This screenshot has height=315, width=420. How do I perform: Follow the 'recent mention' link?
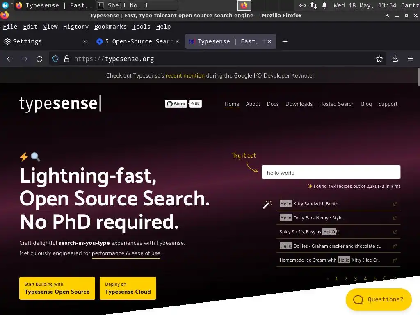(x=185, y=76)
